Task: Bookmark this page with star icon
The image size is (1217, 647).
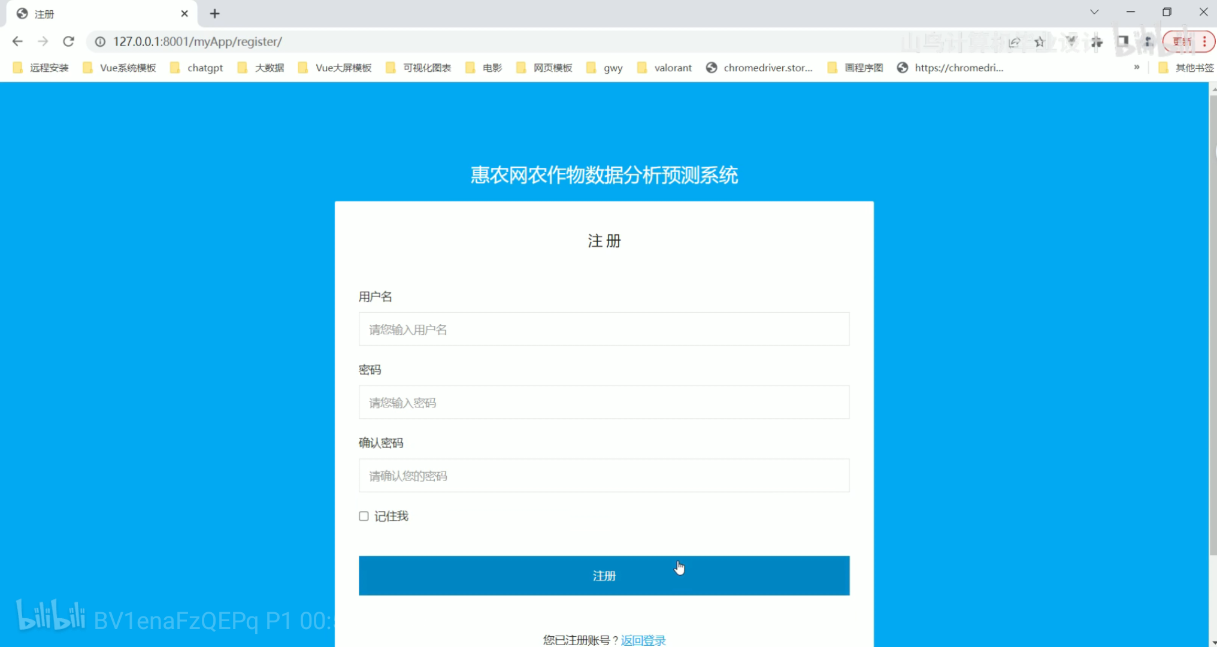Action: pos(1040,41)
